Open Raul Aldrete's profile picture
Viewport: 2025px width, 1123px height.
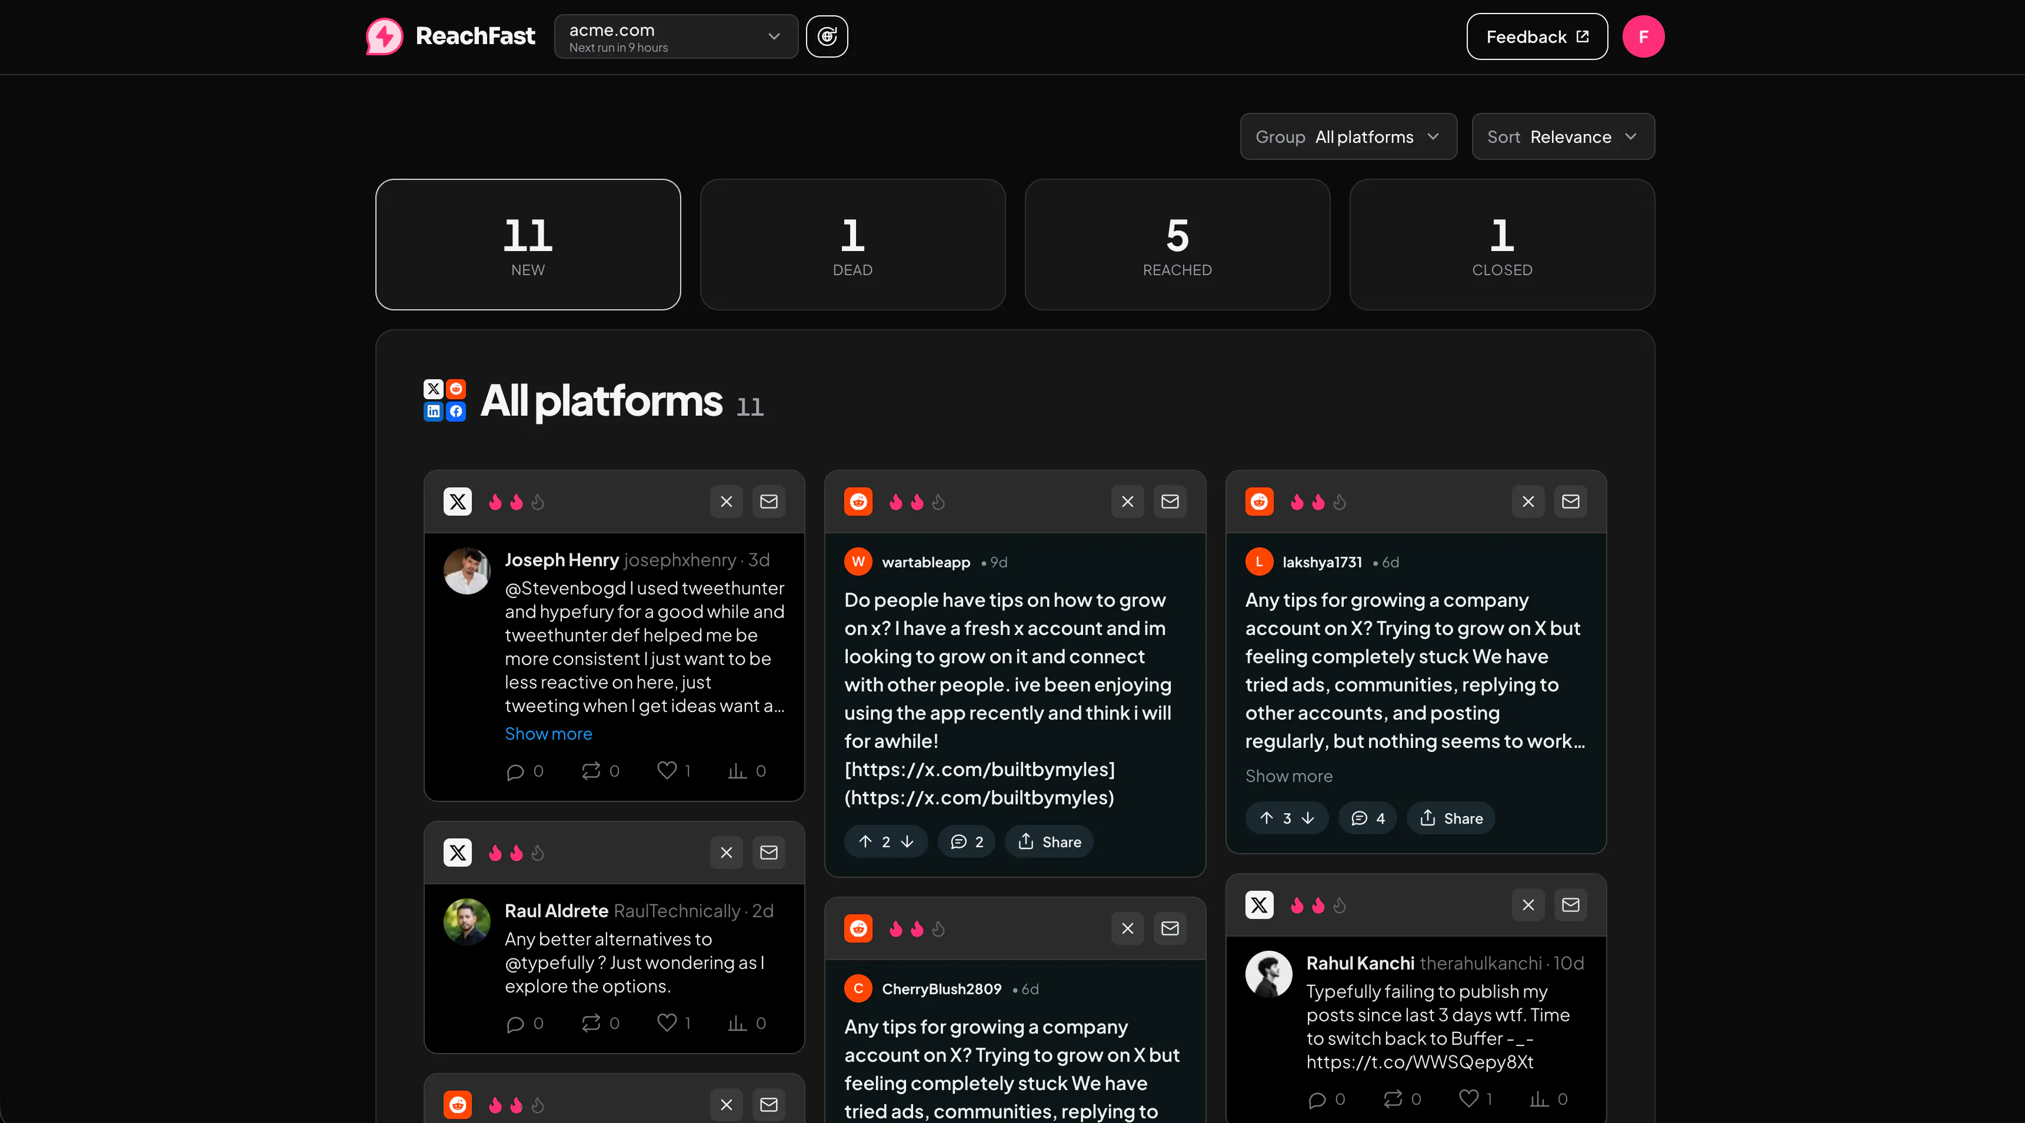point(467,922)
